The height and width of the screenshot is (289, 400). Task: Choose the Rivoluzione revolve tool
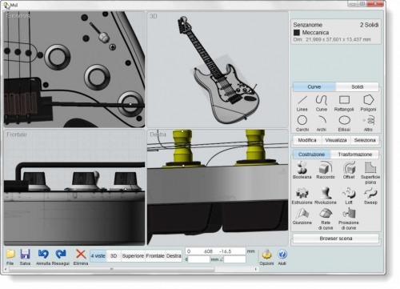tap(326, 196)
